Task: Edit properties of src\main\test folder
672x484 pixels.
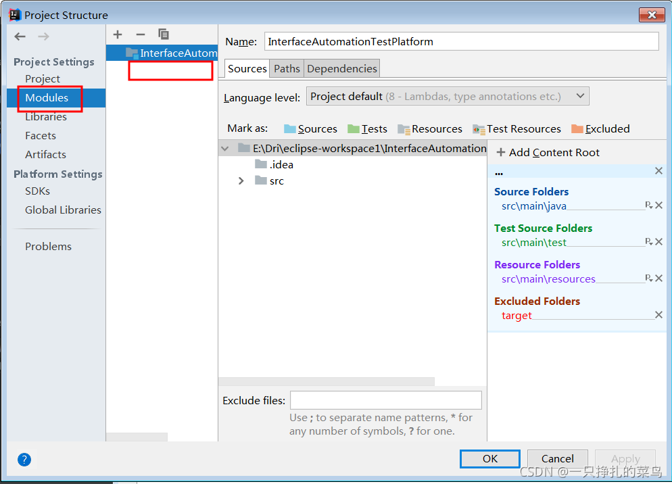Action: tap(649, 242)
